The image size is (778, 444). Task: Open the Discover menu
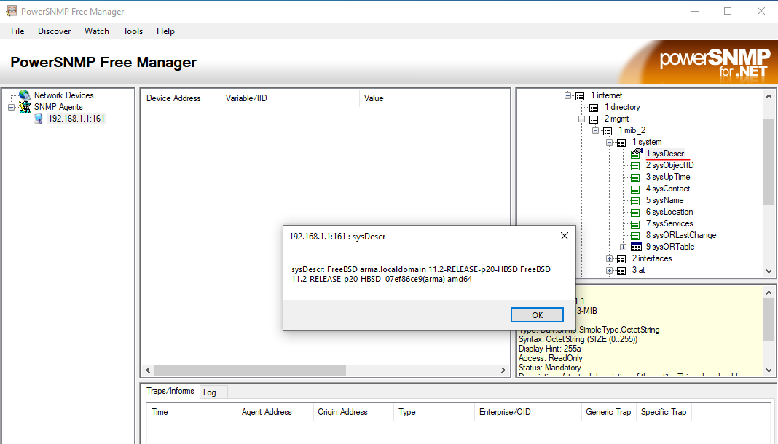pos(54,31)
